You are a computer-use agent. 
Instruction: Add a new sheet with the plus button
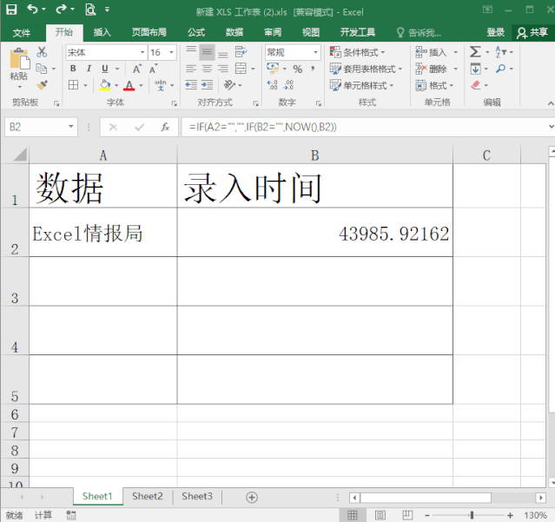pos(252,497)
